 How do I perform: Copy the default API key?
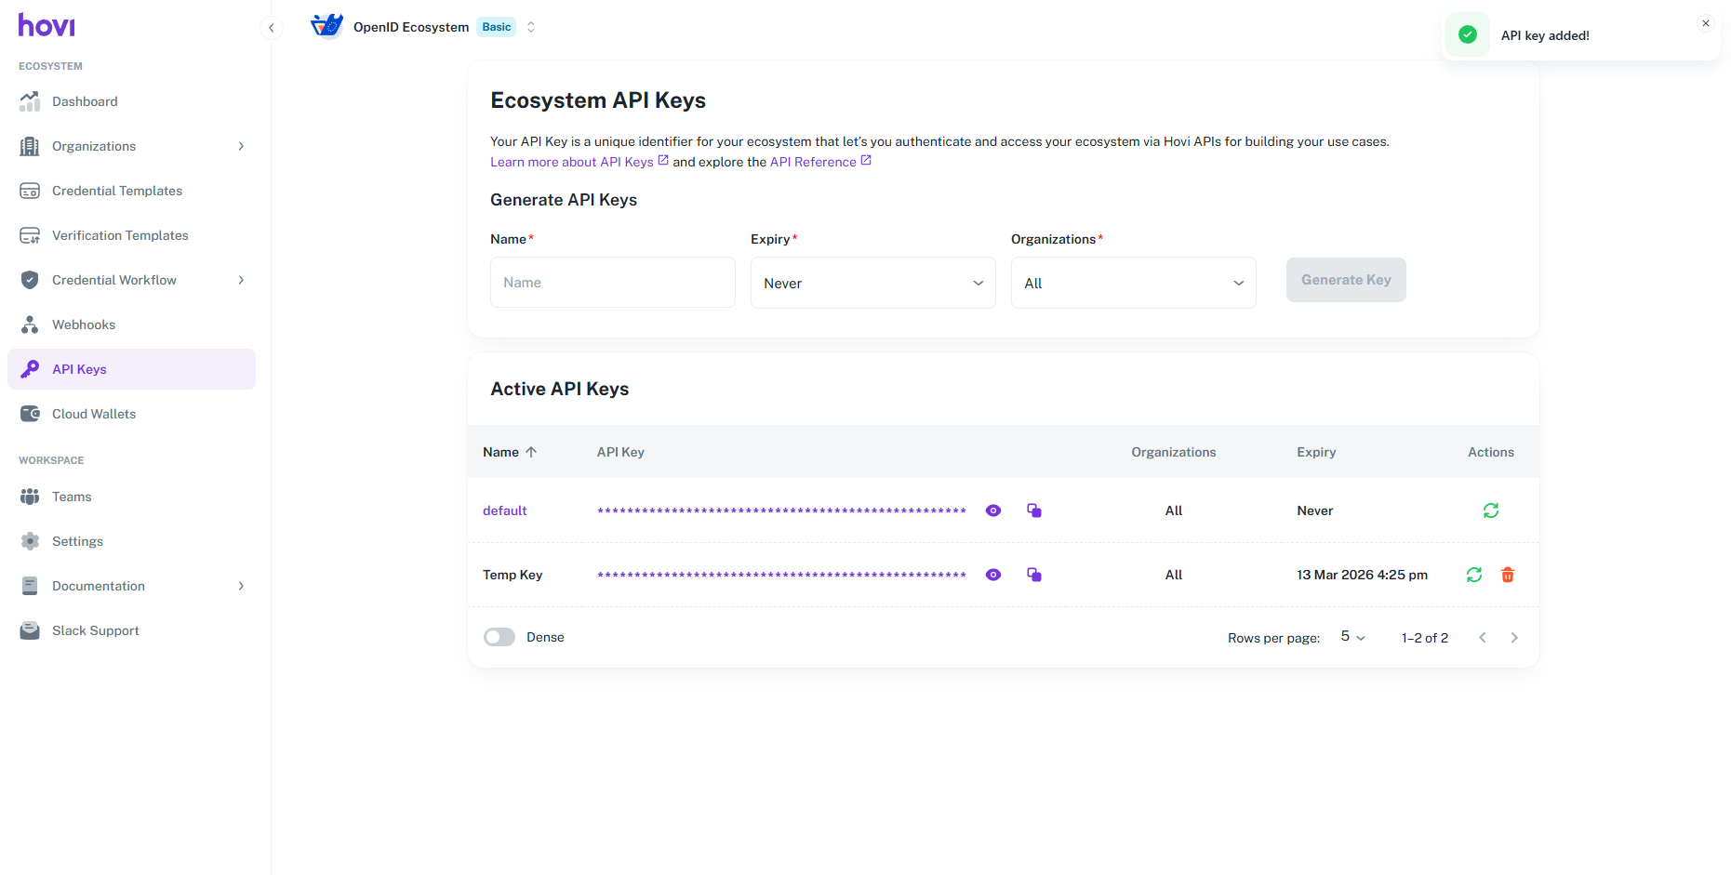[1033, 510]
